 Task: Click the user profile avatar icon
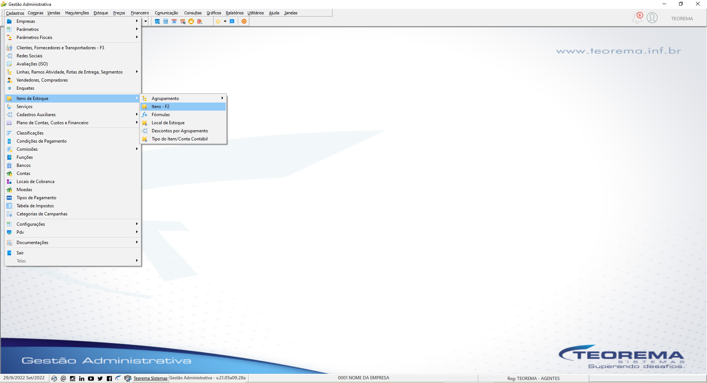[x=652, y=18]
